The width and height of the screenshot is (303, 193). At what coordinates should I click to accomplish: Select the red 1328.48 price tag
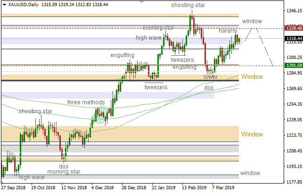293,28
